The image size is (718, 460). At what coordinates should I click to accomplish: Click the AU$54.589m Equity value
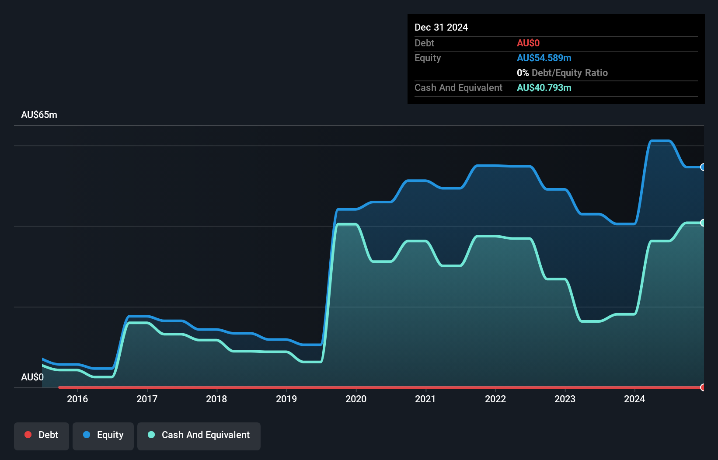click(544, 57)
